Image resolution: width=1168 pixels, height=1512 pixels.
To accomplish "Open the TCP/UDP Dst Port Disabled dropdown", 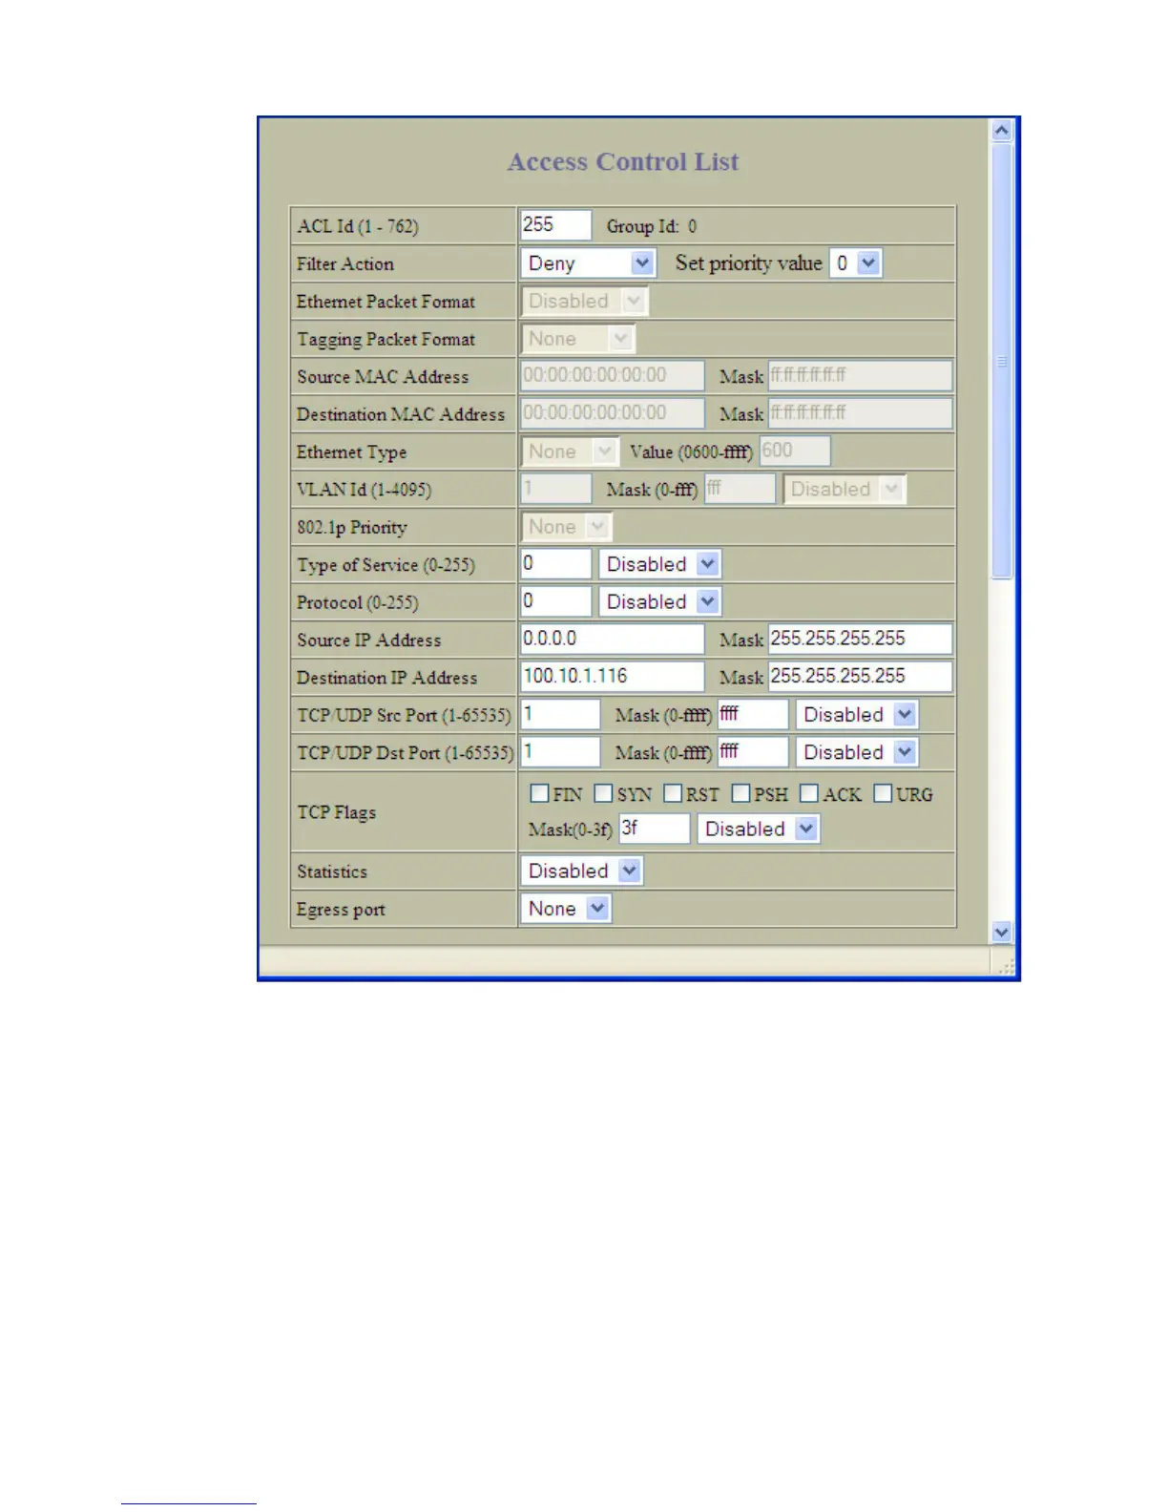I will 857,753.
